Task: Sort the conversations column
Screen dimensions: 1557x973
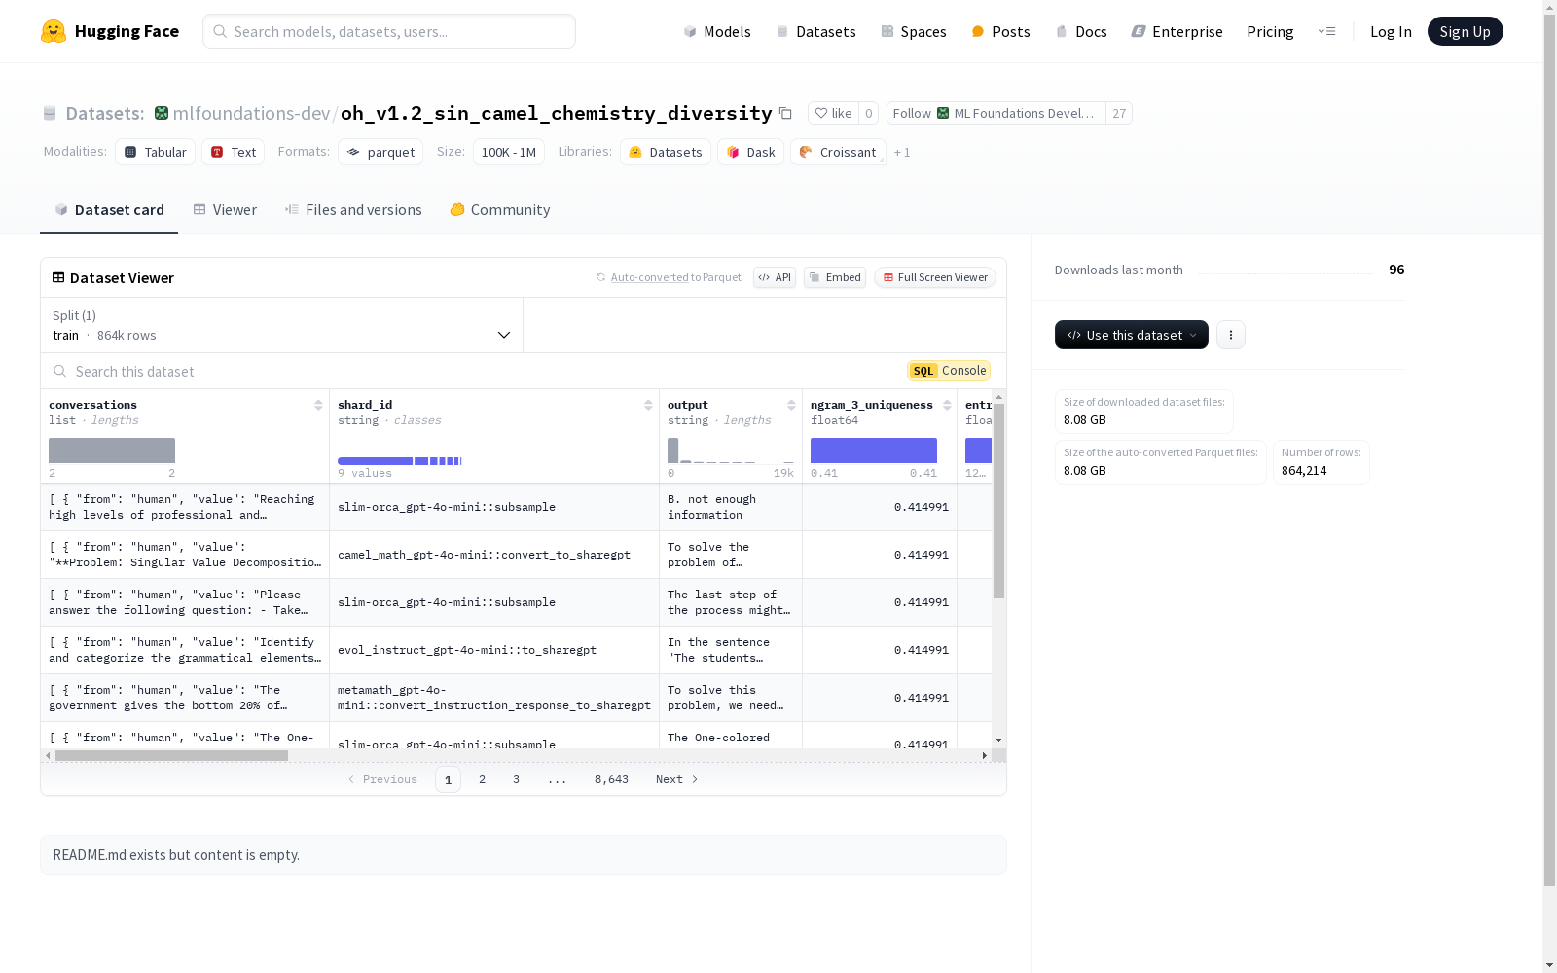Action: [318, 405]
